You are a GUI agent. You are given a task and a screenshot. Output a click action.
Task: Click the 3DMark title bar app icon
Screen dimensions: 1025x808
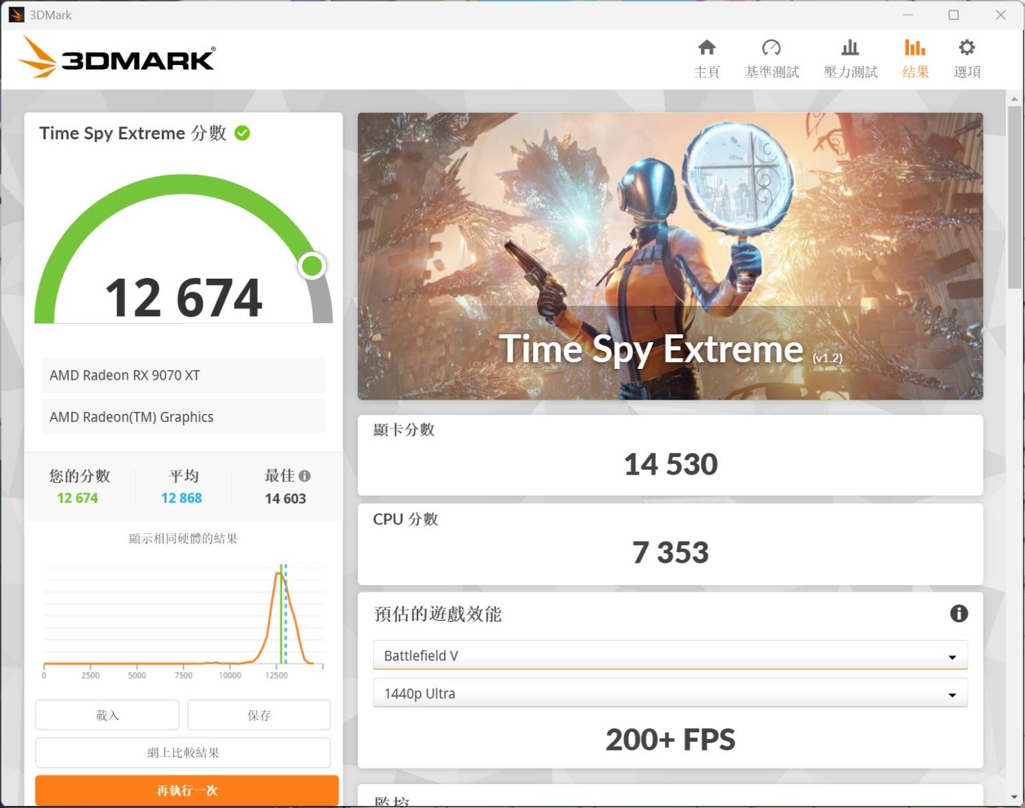point(16,15)
